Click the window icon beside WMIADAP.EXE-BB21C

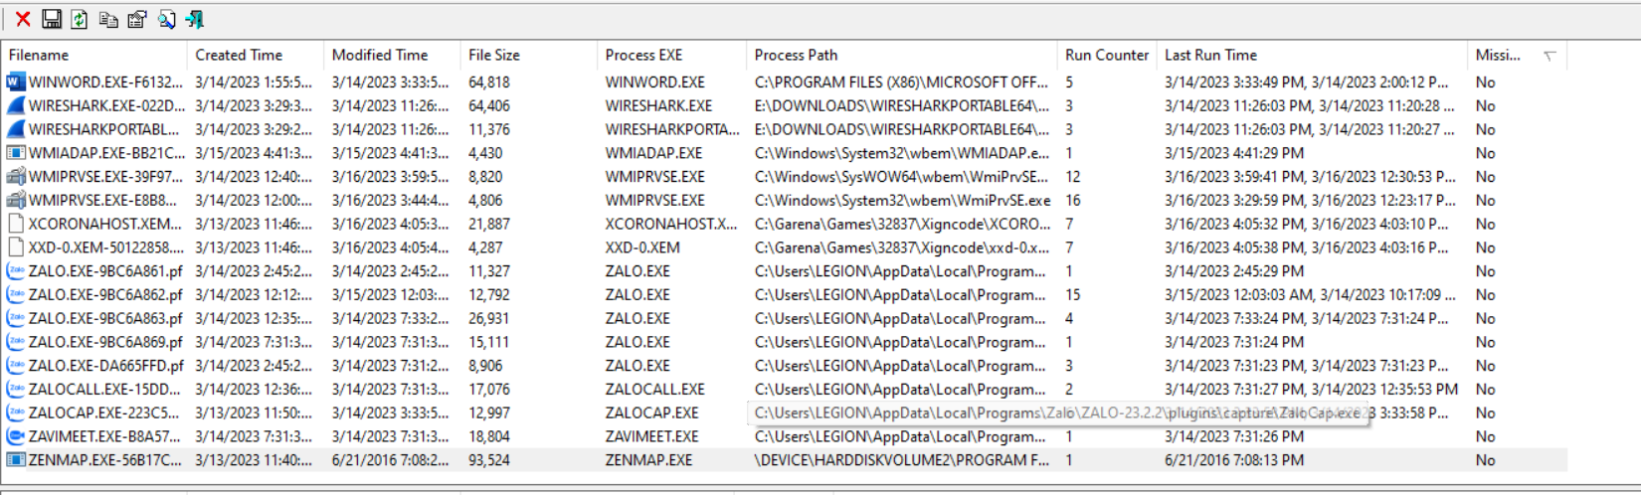(16, 153)
